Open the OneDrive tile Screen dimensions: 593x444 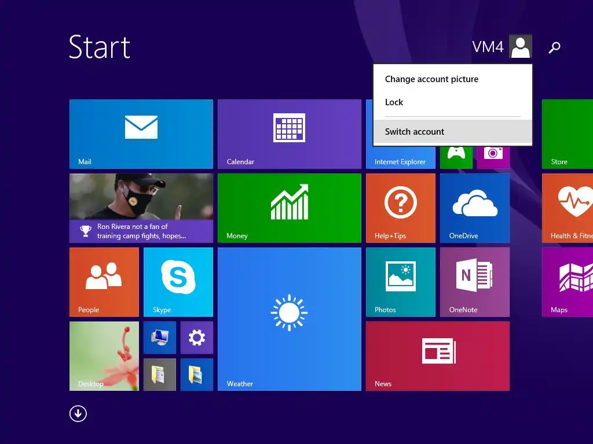pos(475,208)
